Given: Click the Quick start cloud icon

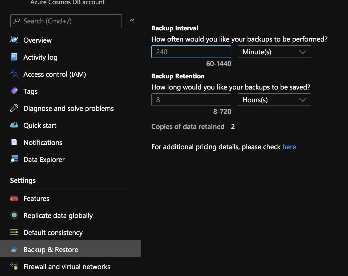Looking at the screenshot, I should tap(14, 125).
